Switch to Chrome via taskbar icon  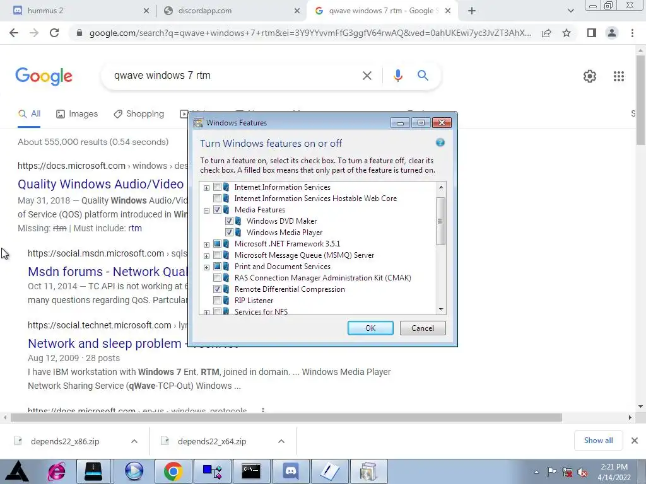pos(173,471)
